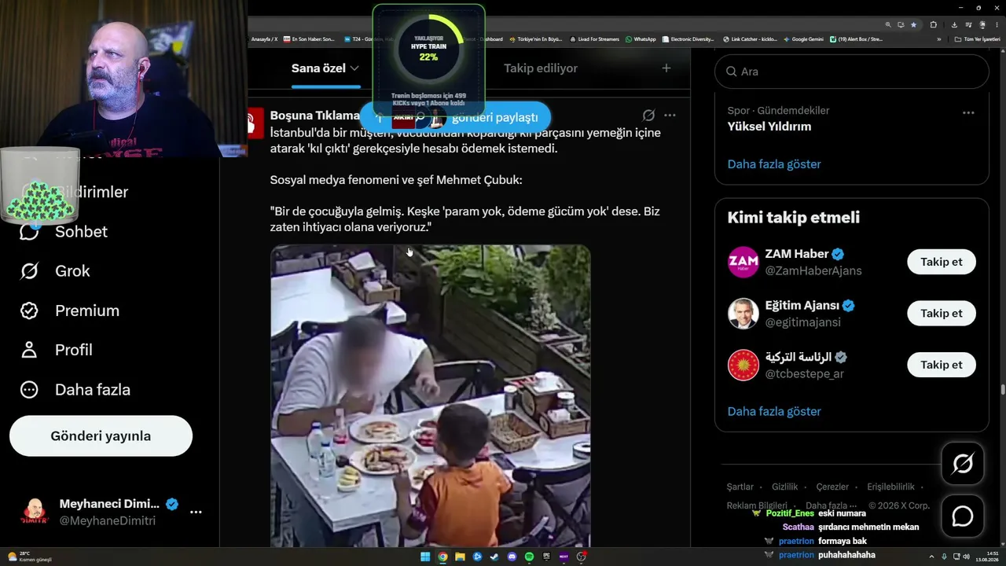
Task: Show more trends under Yüksel Yıldırım
Action: (x=774, y=164)
